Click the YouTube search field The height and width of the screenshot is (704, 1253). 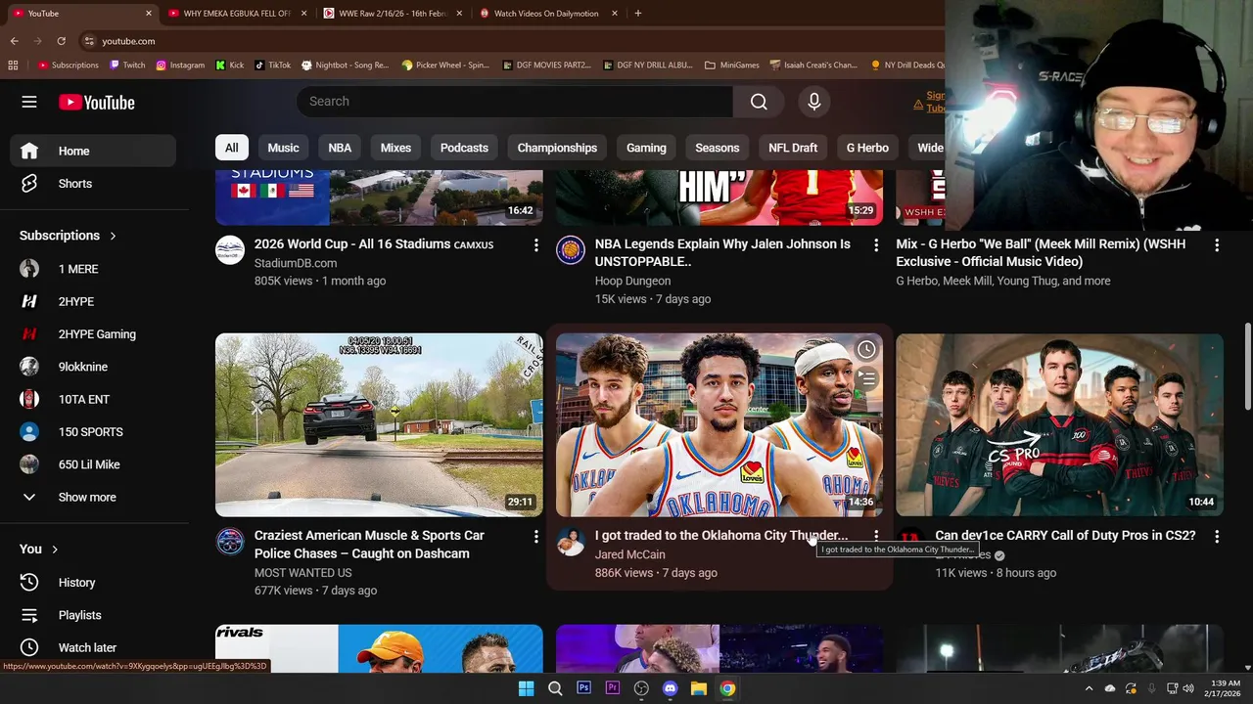tap(515, 102)
